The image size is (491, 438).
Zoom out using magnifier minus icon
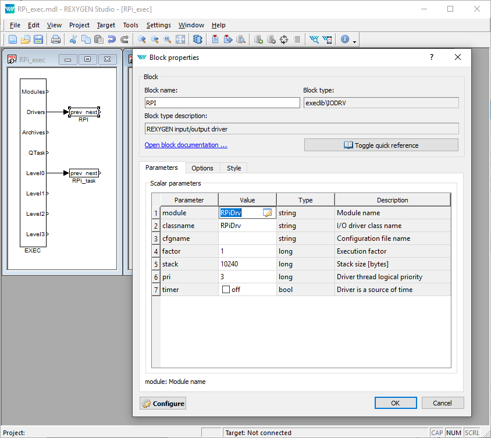155,40
